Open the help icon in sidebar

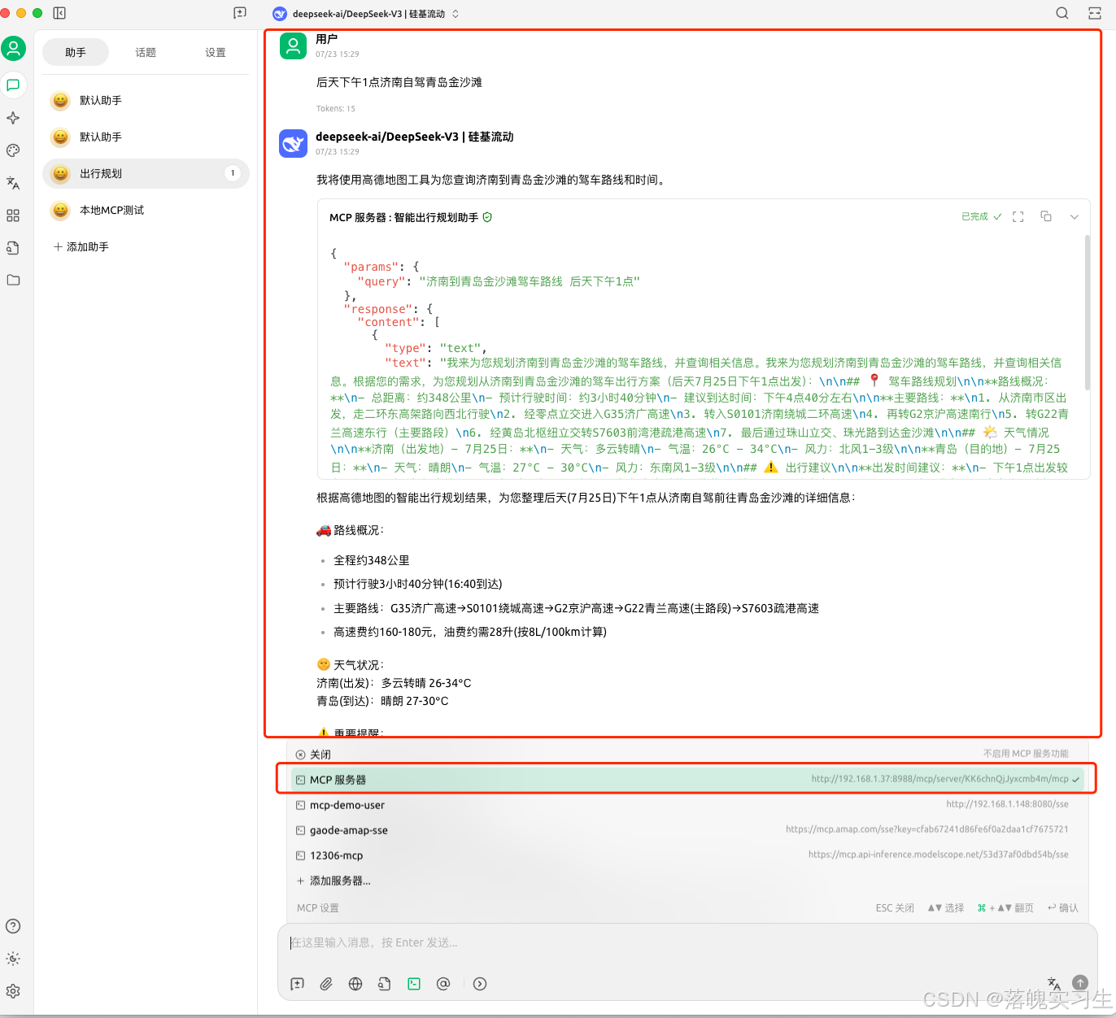[13, 926]
